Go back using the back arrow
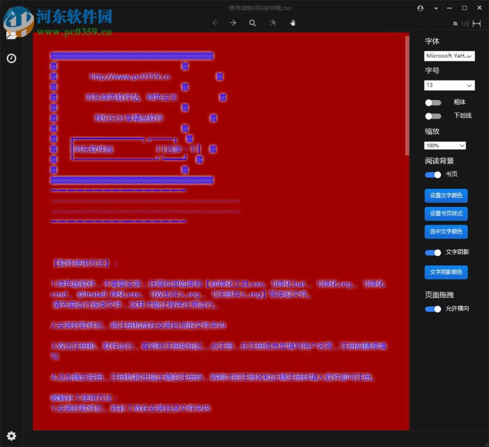The height and width of the screenshot is (447, 489). coord(216,22)
